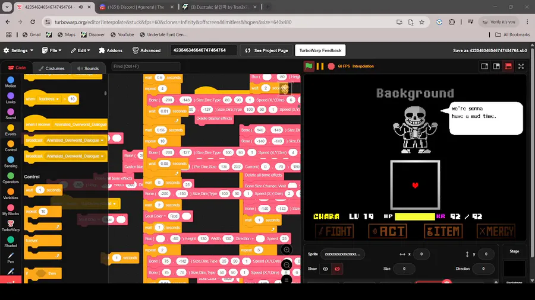
Task: Switch to the Costumes tab
Action: tap(52, 68)
